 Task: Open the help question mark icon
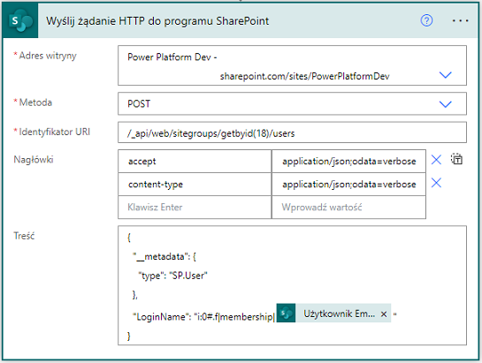pyautogui.click(x=426, y=20)
